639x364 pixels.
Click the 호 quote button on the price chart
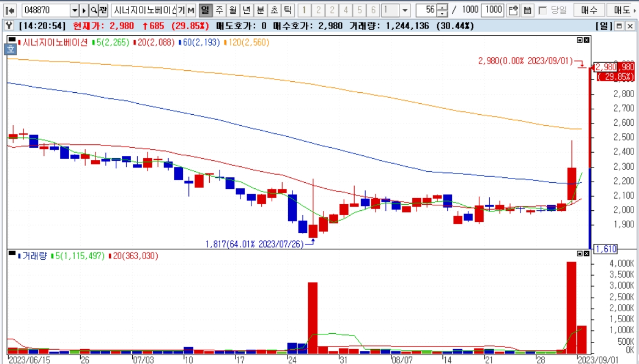point(10,49)
